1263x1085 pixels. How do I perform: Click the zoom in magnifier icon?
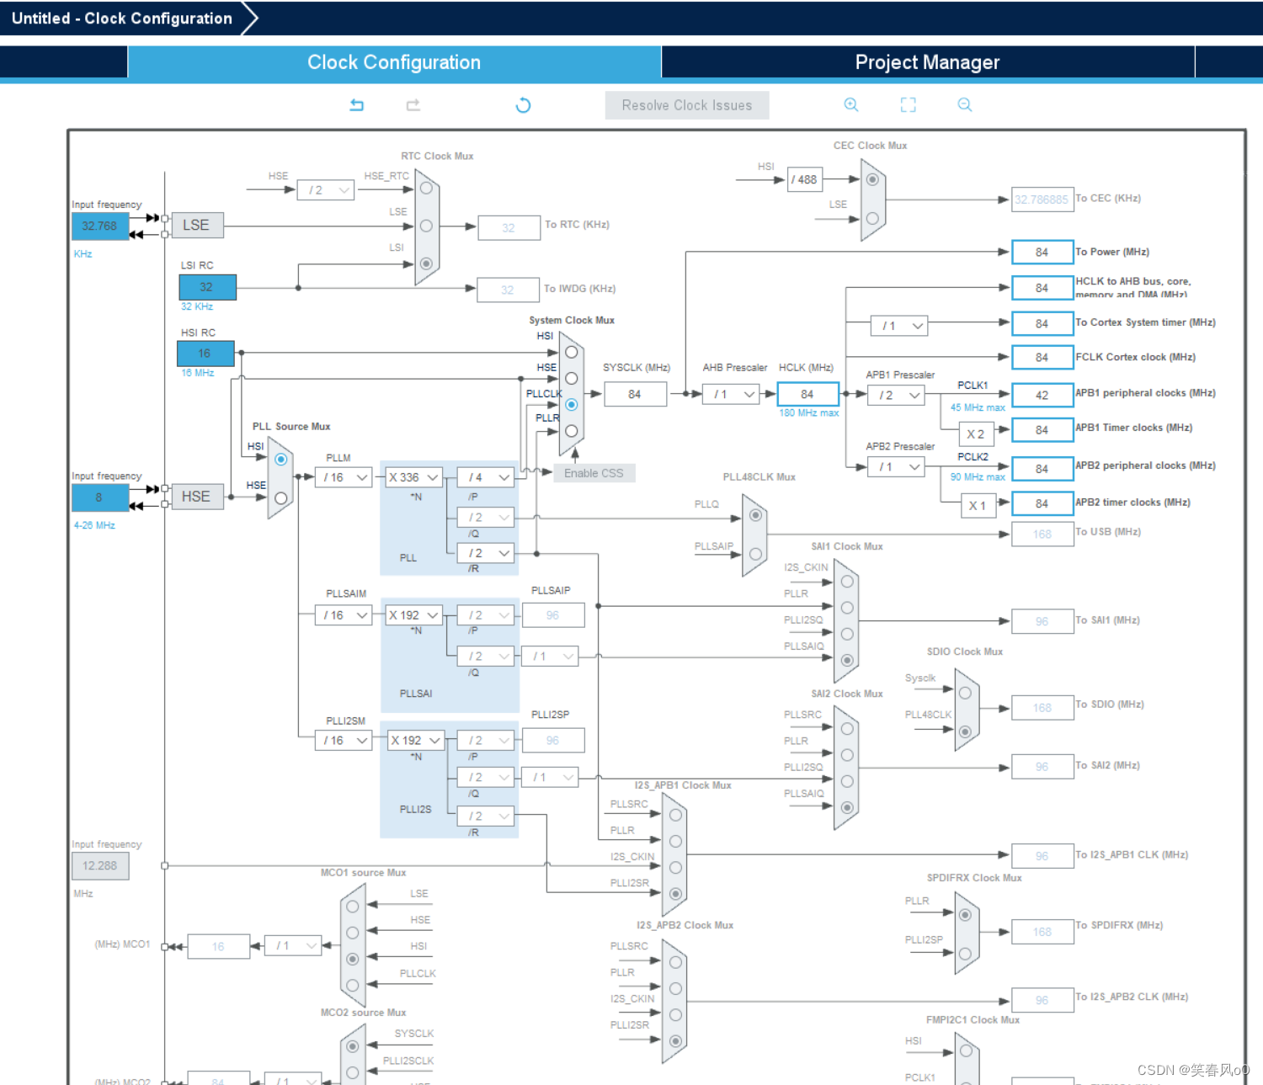pyautogui.click(x=851, y=104)
